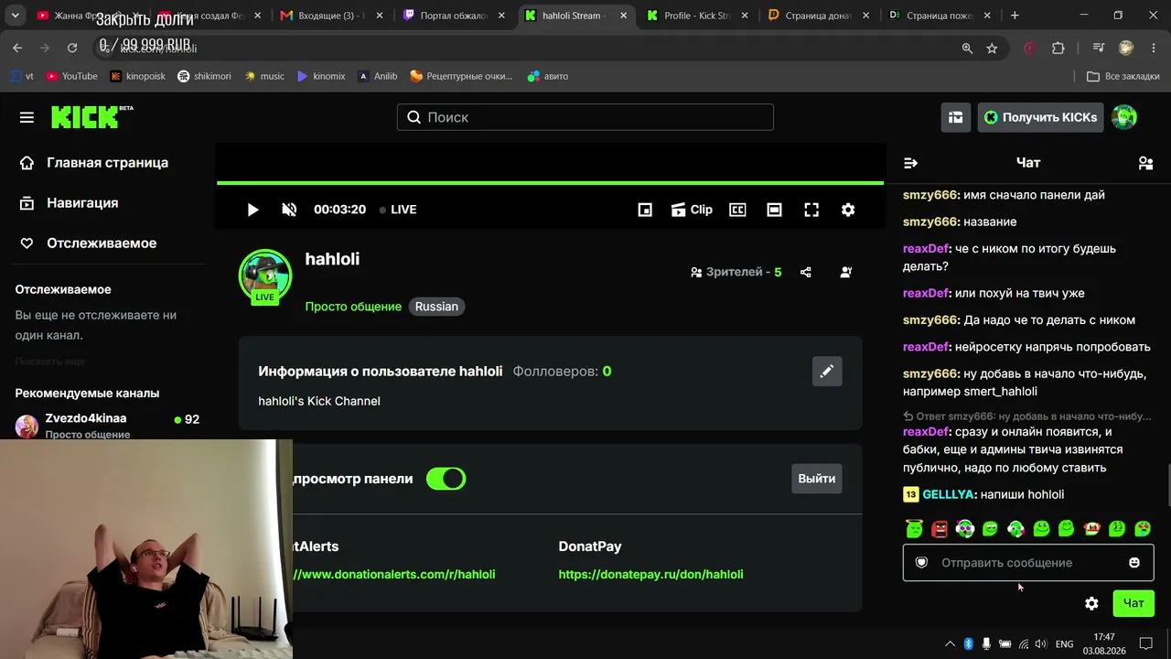This screenshot has width=1171, height=659.
Task: Click the Выйти button
Action: tap(817, 479)
